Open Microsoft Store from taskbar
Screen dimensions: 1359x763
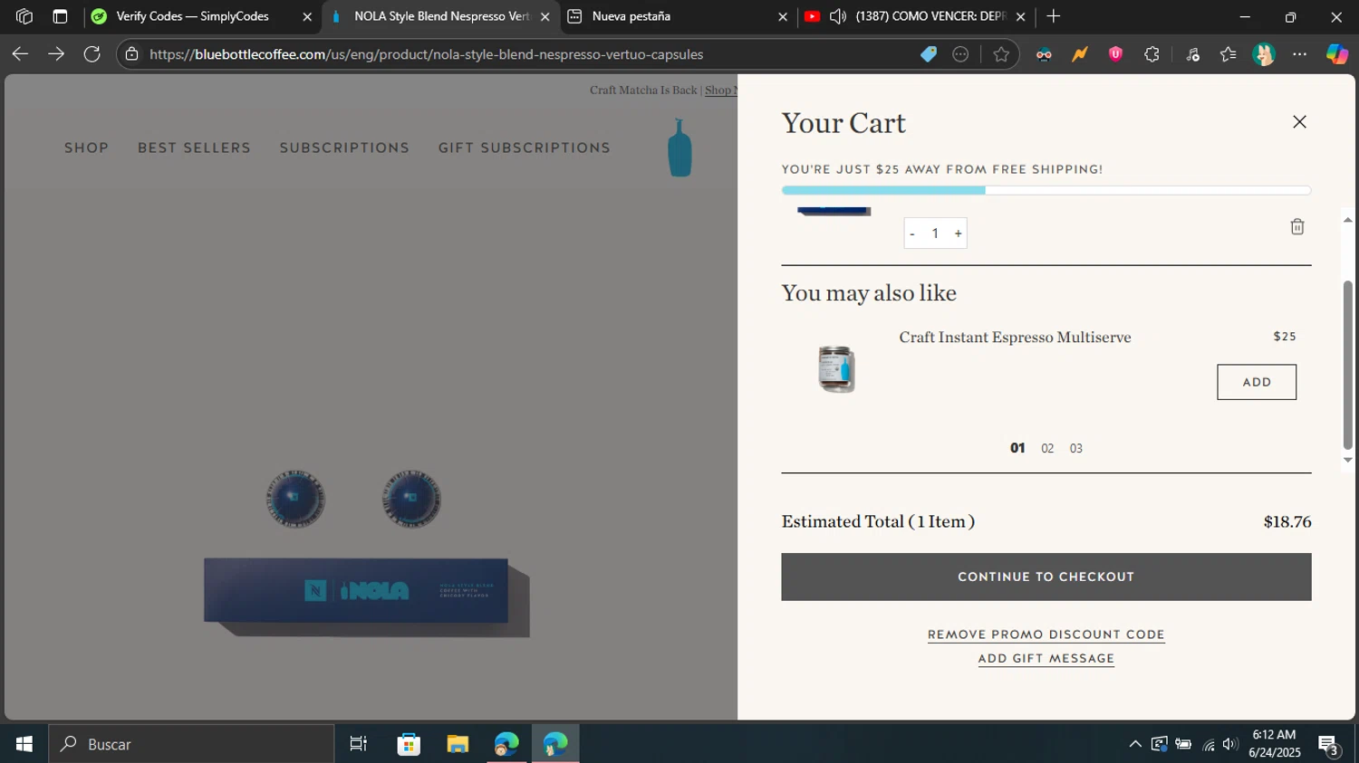(x=409, y=744)
